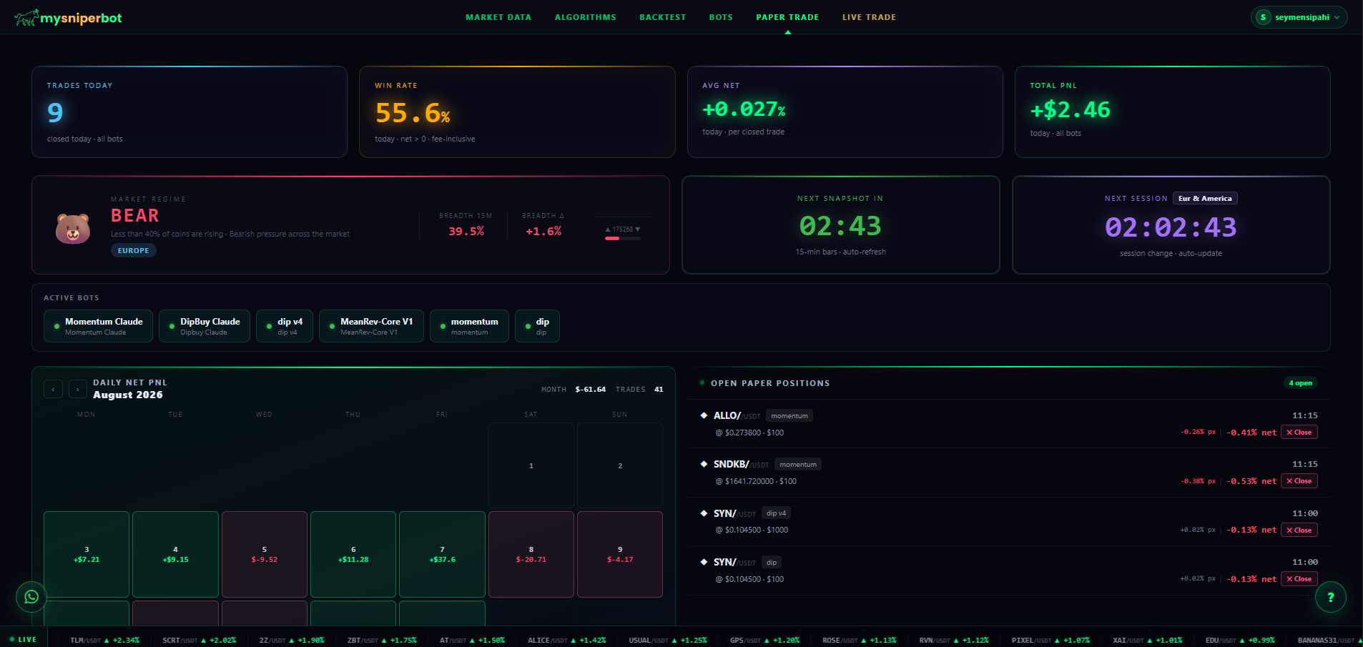This screenshot has height=647, width=1363.
Task: Click dip v4 tag on SYN/USDT row
Action: click(x=776, y=513)
